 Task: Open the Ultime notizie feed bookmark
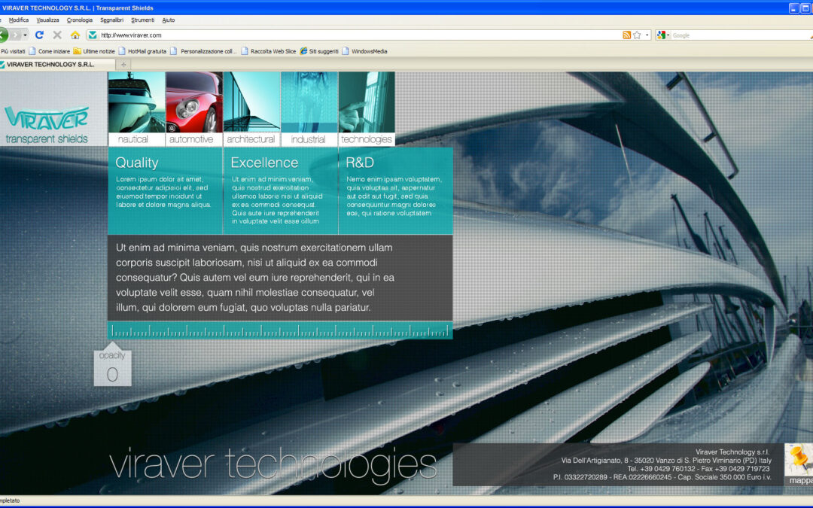(x=94, y=51)
